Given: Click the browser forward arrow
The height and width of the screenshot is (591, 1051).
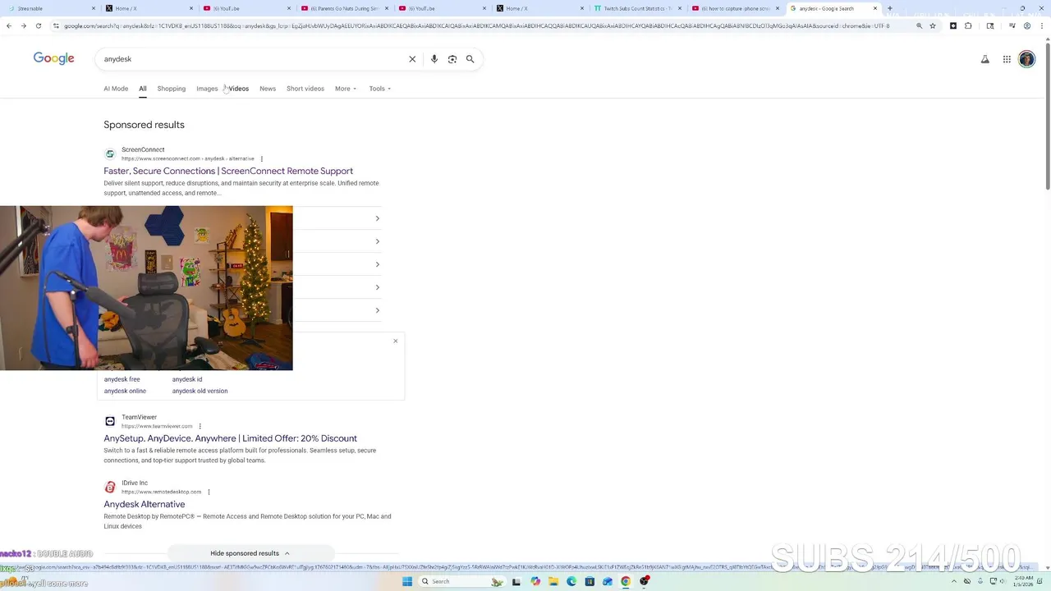Looking at the screenshot, I should 24,25.
